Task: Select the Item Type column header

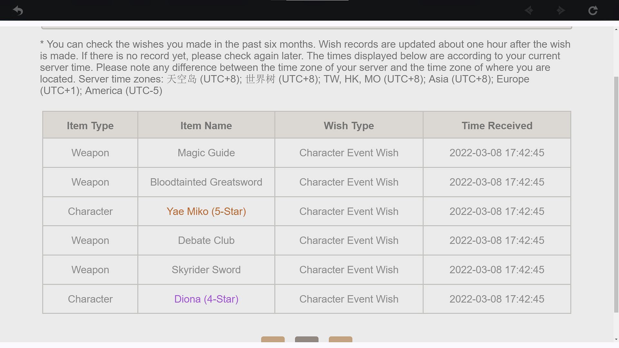Action: pyautogui.click(x=90, y=125)
